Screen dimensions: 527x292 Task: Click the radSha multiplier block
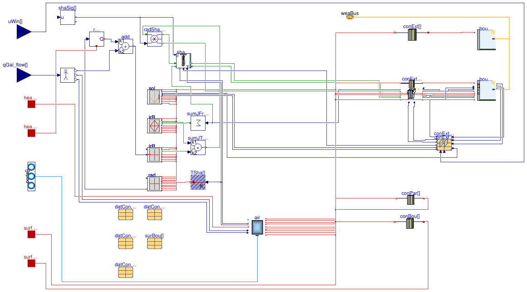[154, 39]
